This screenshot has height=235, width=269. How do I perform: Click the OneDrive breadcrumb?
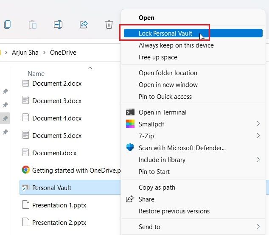(x=63, y=53)
